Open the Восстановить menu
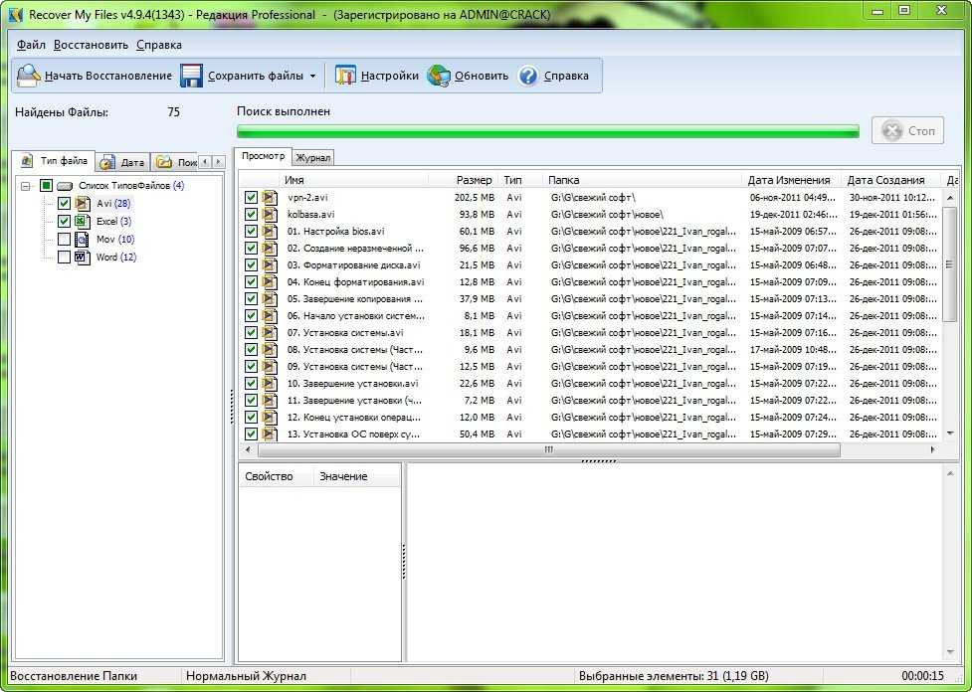This screenshot has height=692, width=972. 92,45
